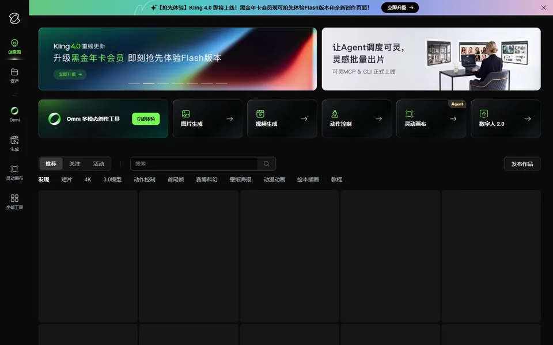This screenshot has height=345, width=553.
Task: Click the arrow on the 灵动画布 card
Action: pos(453,119)
